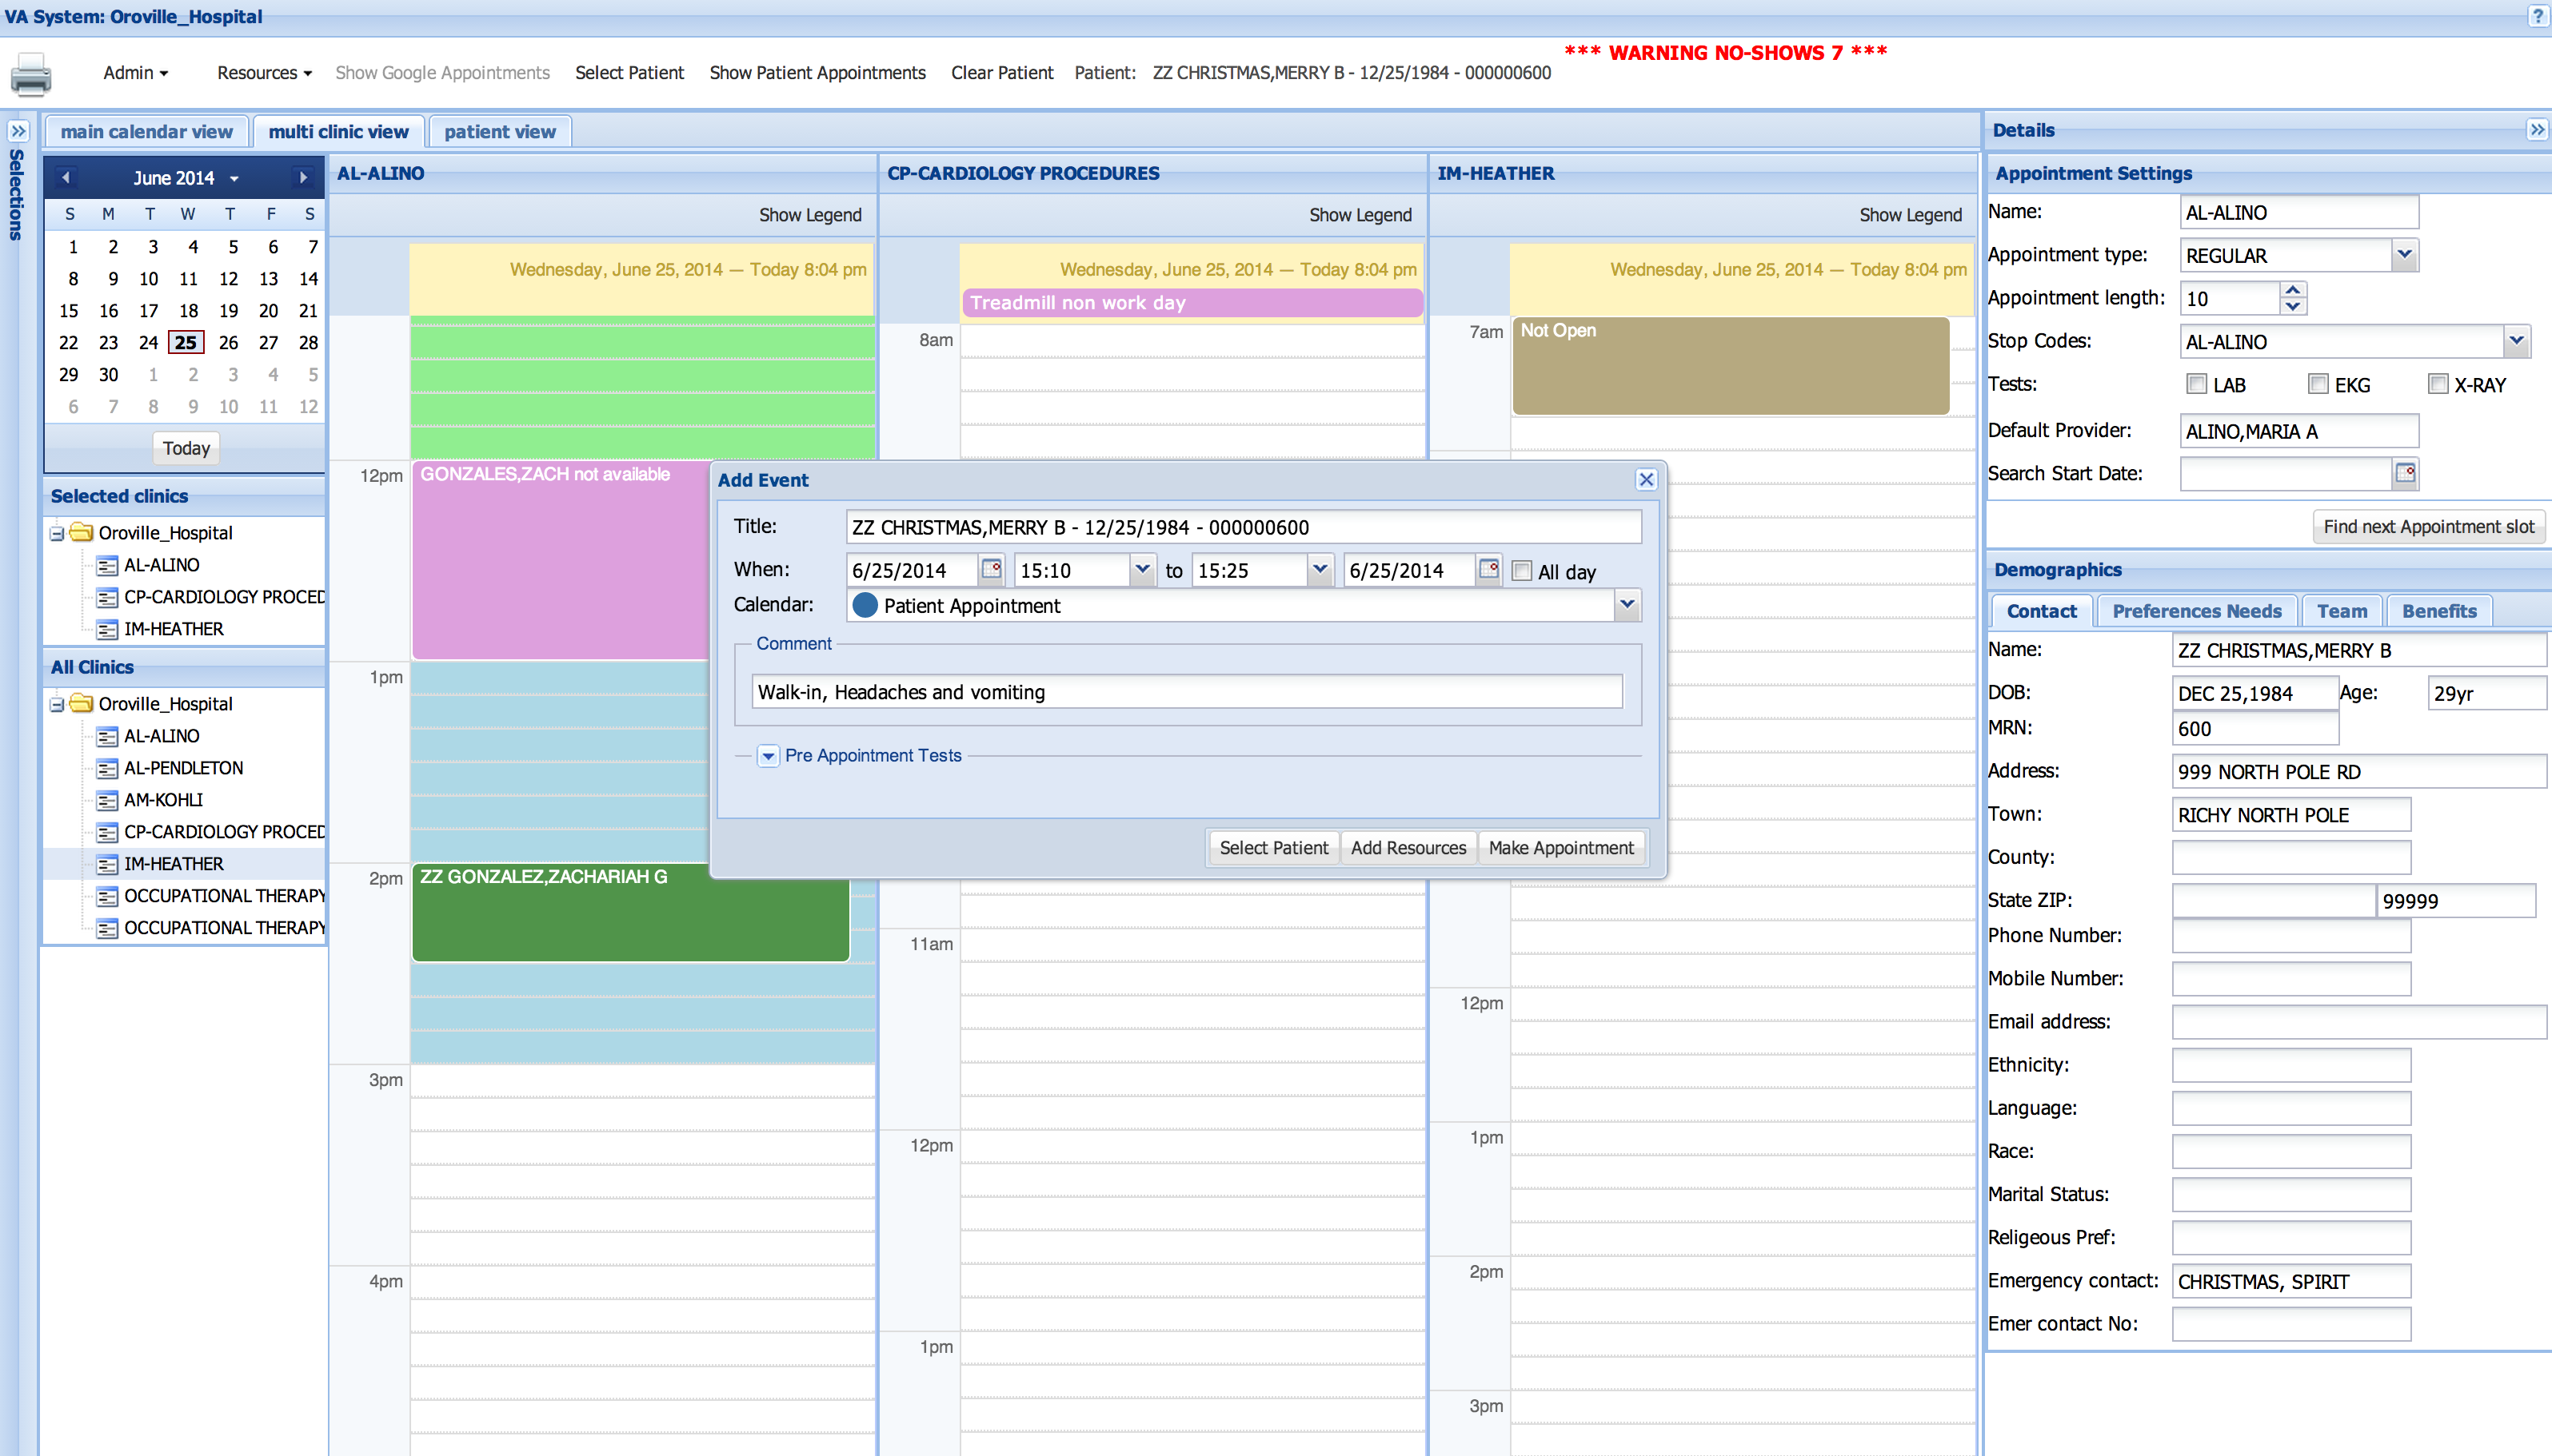Viewport: 2552px width, 1456px height.
Task: Enable the All day checkbox
Action: 1522,571
